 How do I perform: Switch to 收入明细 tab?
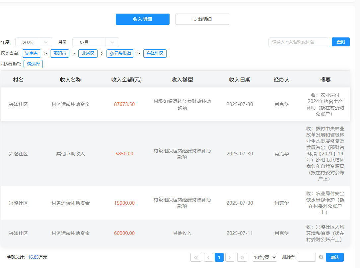142,19
